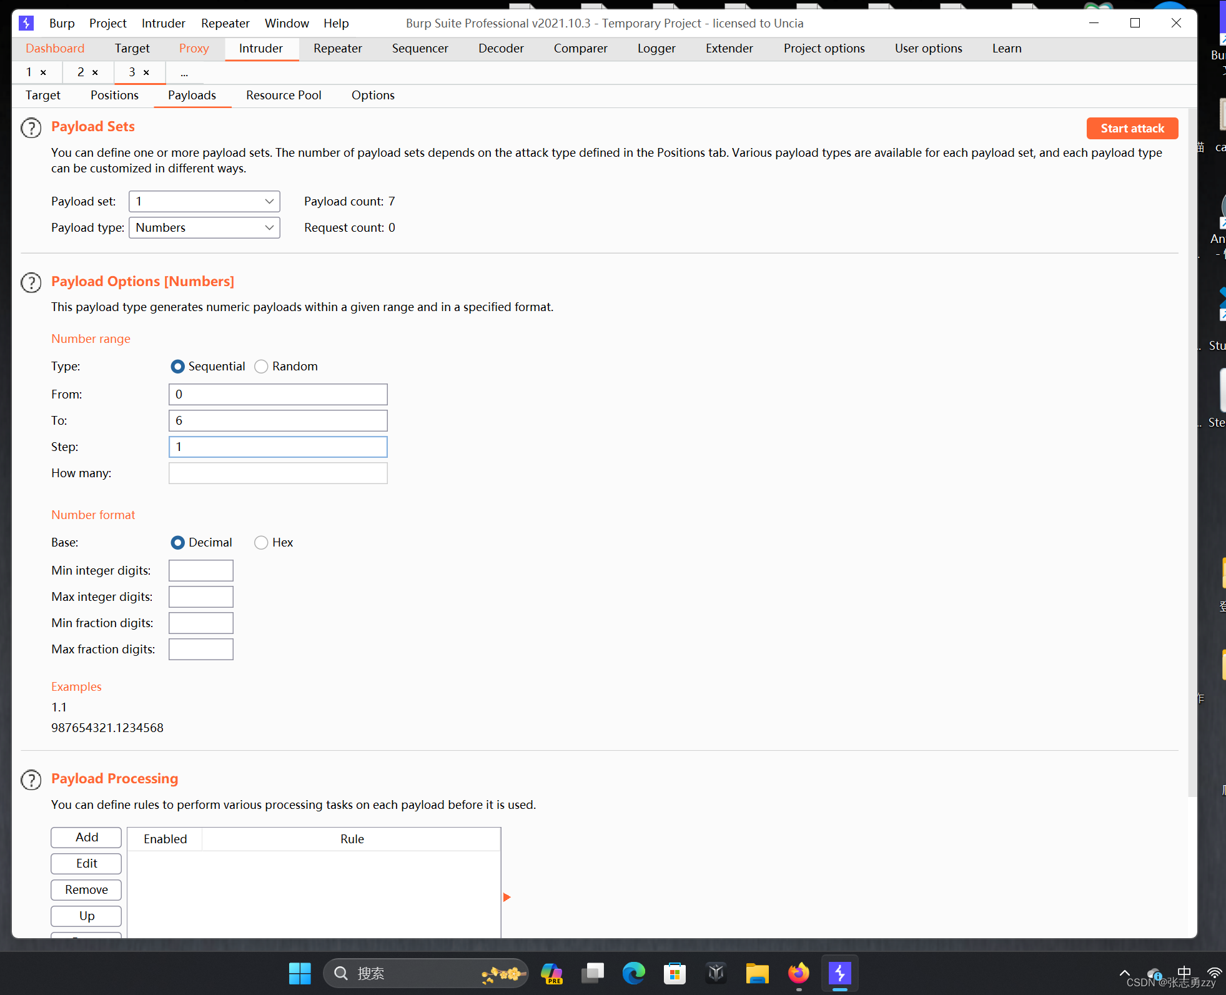1226x995 pixels.
Task: Open the Repeater main tab
Action: click(x=337, y=49)
